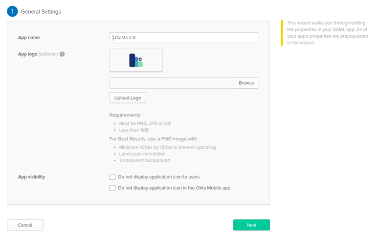Select the Cvista logo preview image
Viewport: 378px width, 245px height.
(136, 60)
